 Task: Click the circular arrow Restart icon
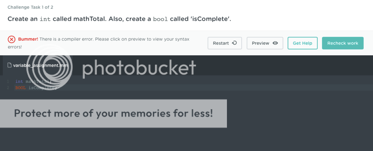point(235,43)
